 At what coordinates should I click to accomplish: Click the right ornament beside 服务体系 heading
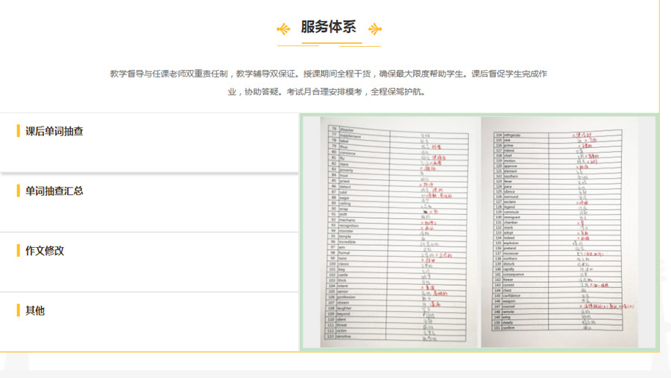[x=375, y=29]
